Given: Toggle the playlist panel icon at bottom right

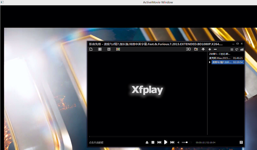Looking at the screenshot, I should click(241, 142).
